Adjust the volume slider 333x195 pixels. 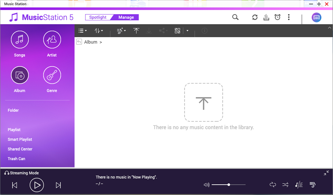pos(228,185)
